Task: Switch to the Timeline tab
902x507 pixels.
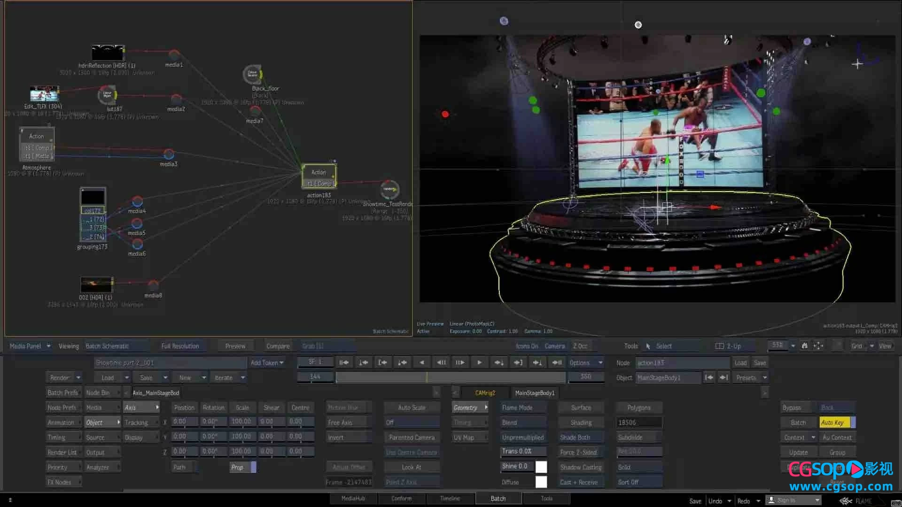Action: coord(450,498)
